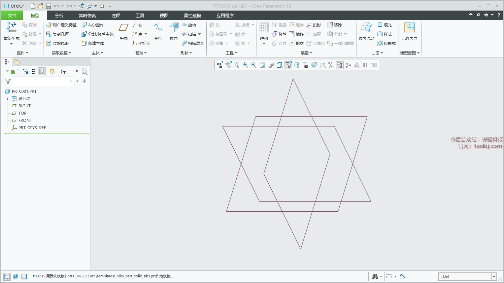Click the model tree search filter field

pos(40,81)
